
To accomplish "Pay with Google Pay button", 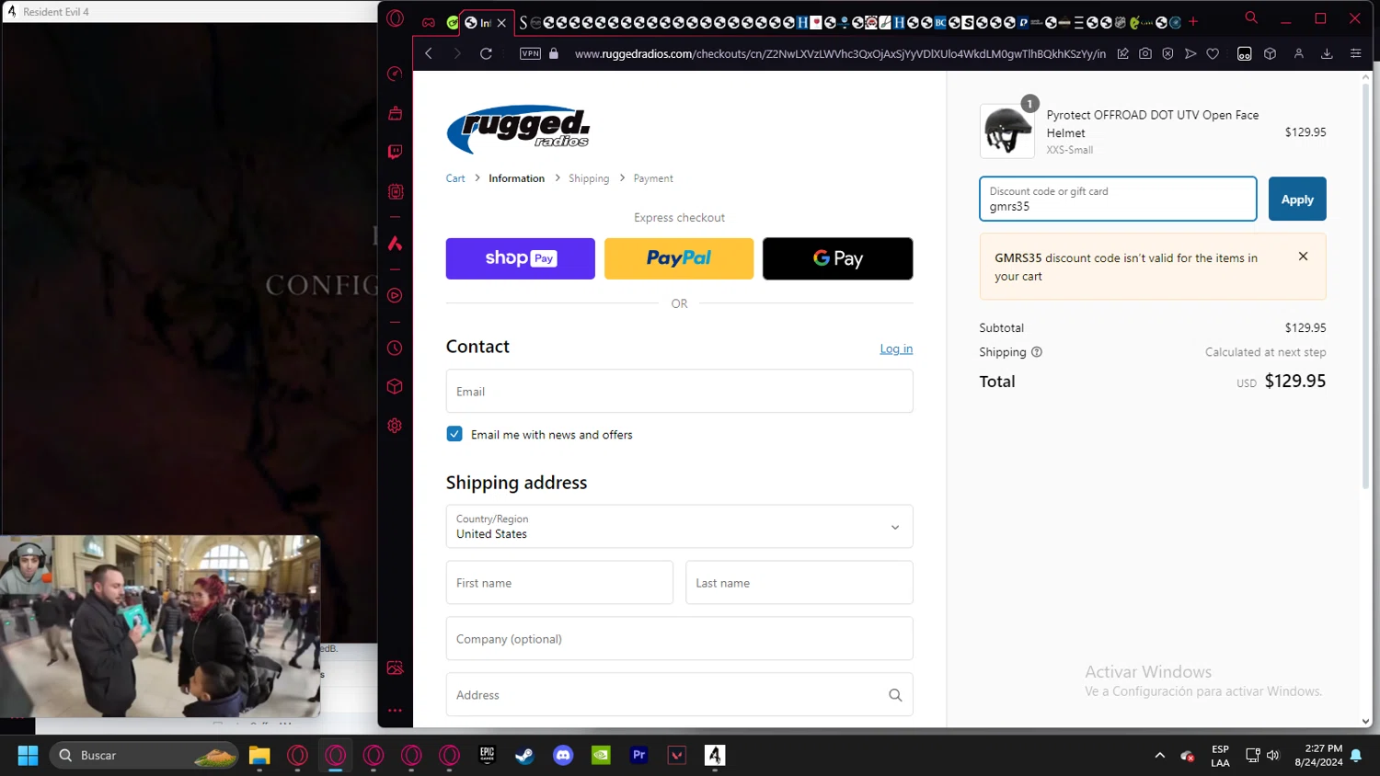I will (838, 258).
